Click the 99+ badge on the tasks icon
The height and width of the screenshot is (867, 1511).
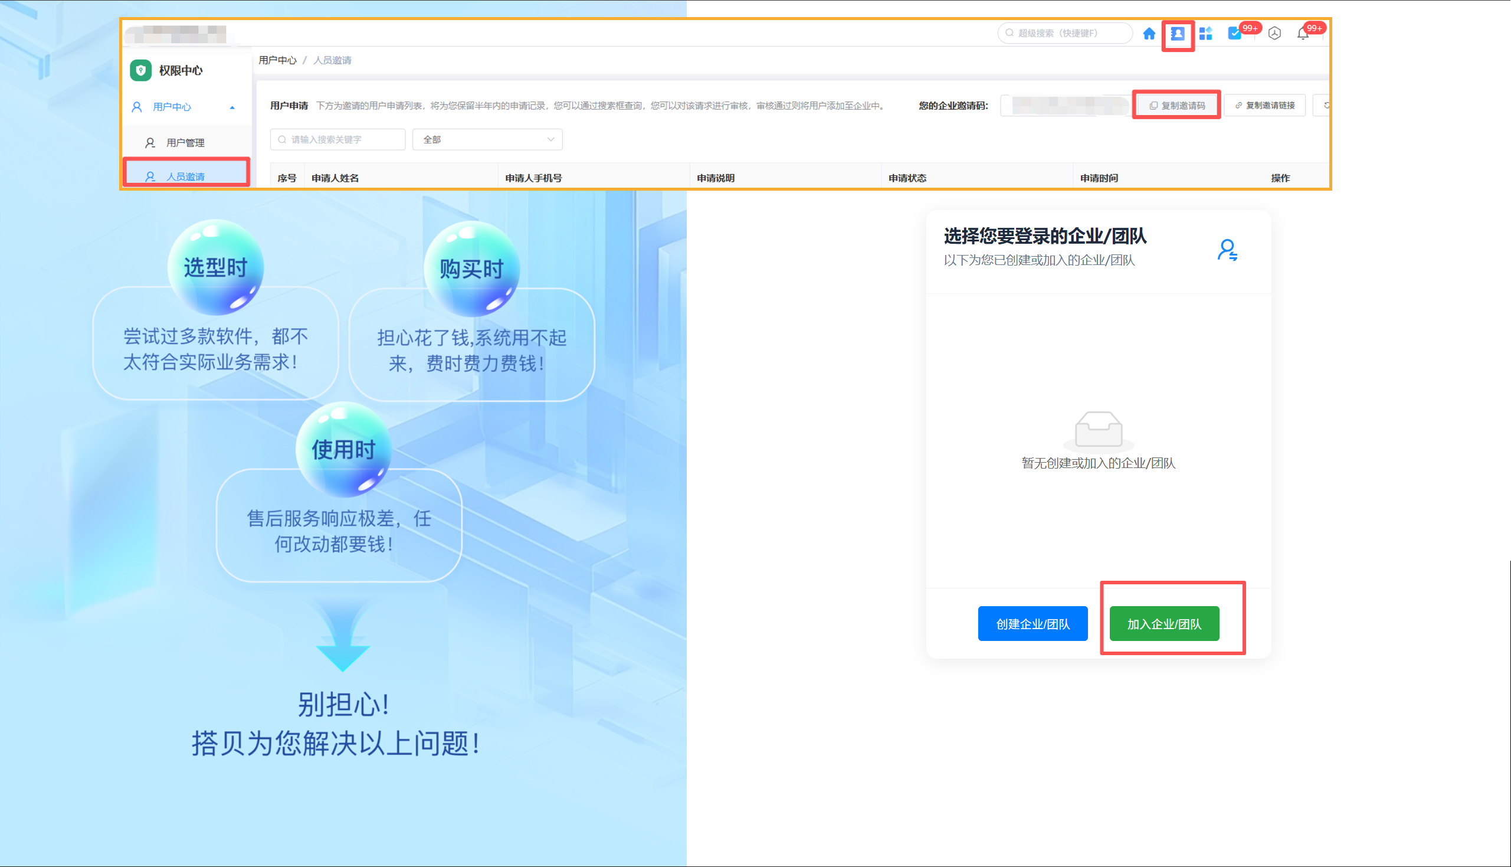click(x=1250, y=28)
